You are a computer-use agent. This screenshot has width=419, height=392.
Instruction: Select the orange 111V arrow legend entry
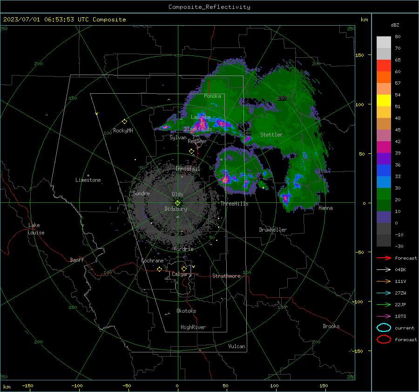tap(384, 281)
